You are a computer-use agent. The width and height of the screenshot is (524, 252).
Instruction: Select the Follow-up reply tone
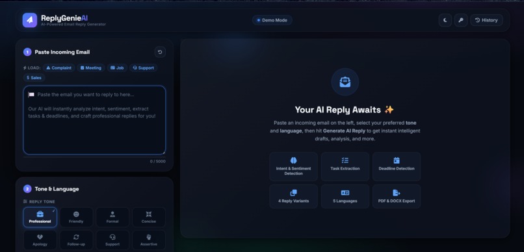pos(76,240)
